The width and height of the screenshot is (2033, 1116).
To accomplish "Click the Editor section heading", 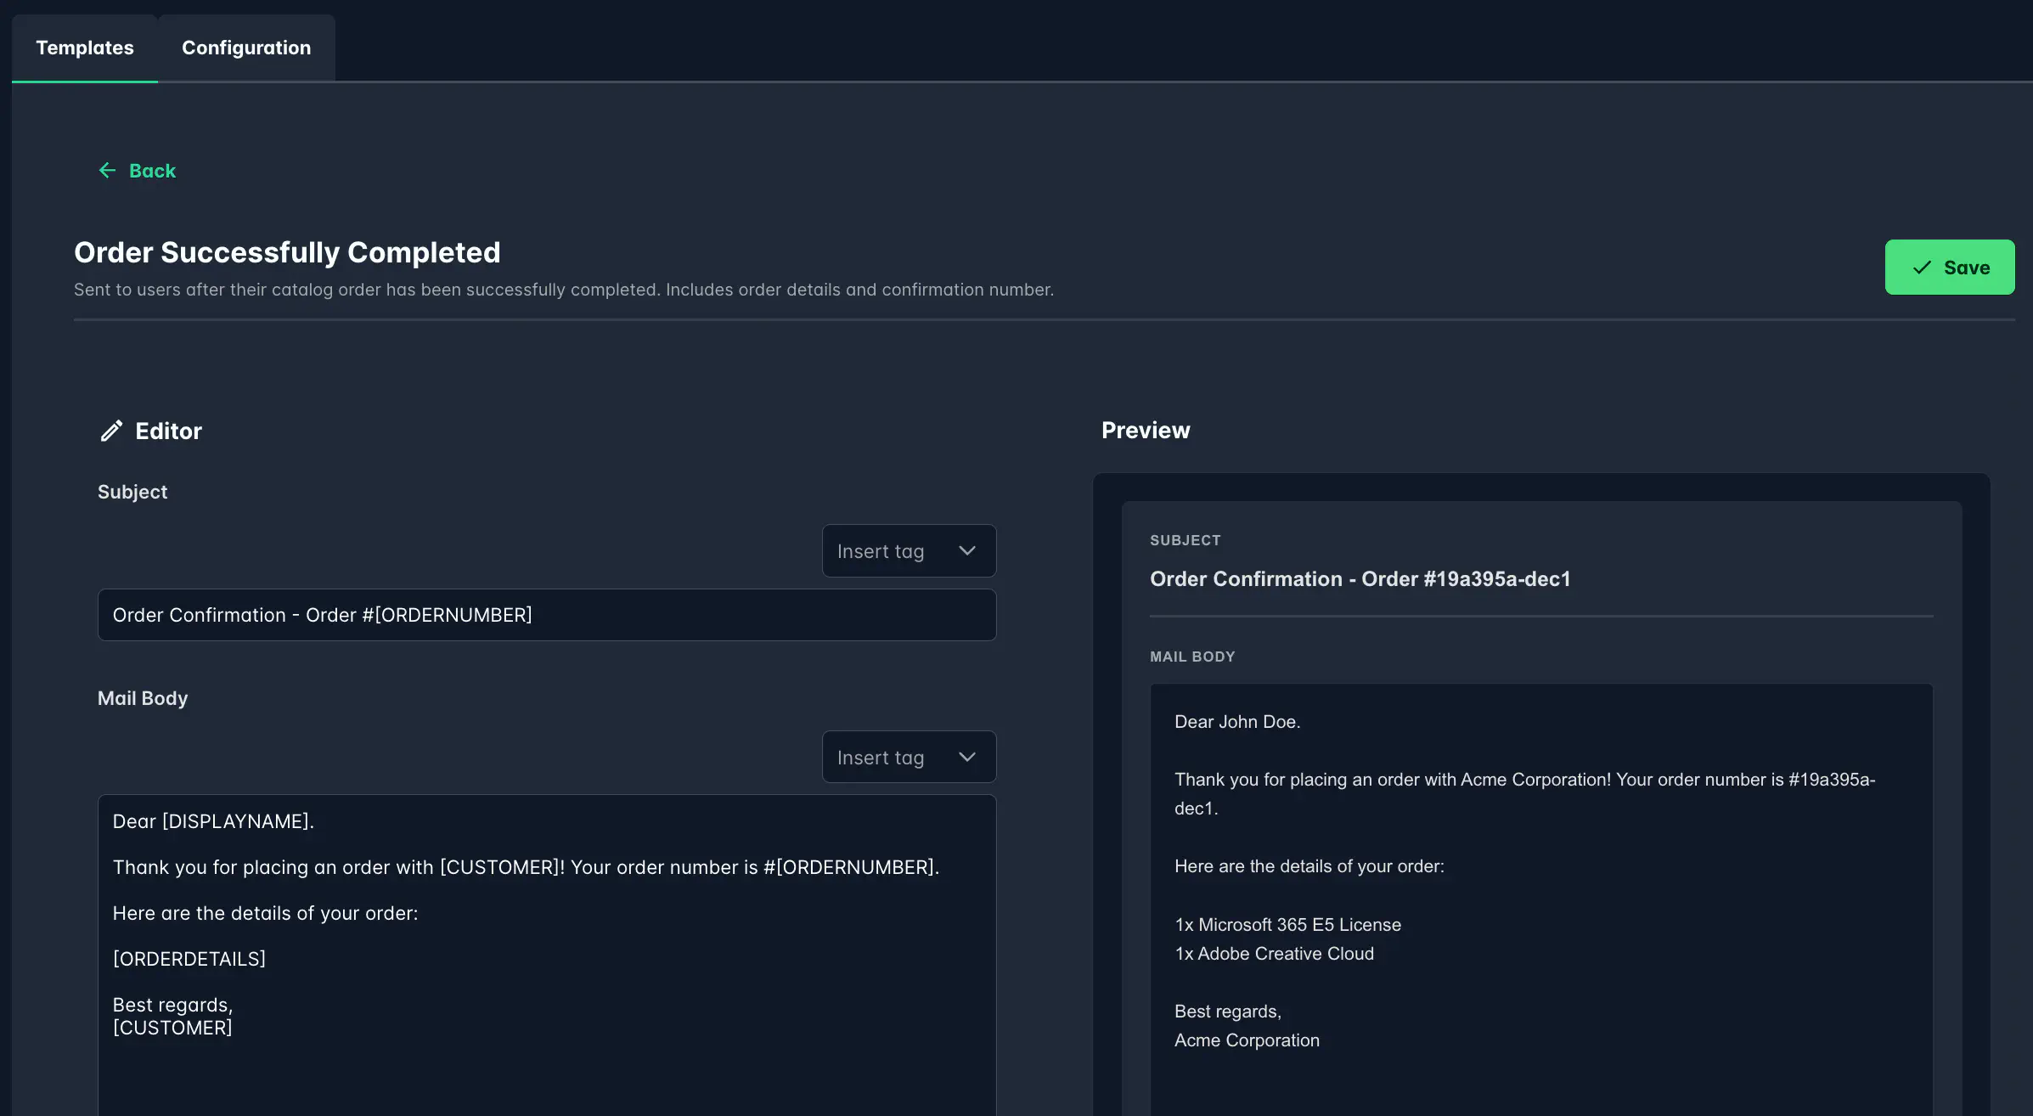I will [x=168, y=431].
